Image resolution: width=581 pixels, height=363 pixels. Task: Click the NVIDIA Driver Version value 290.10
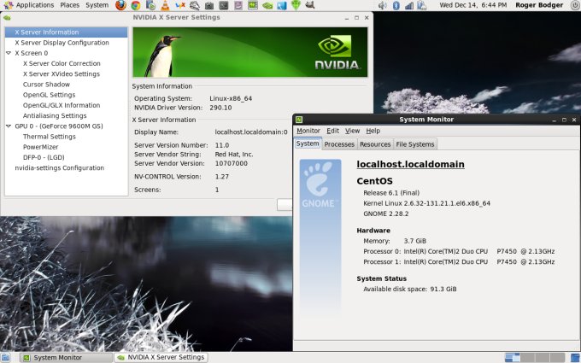(220, 108)
